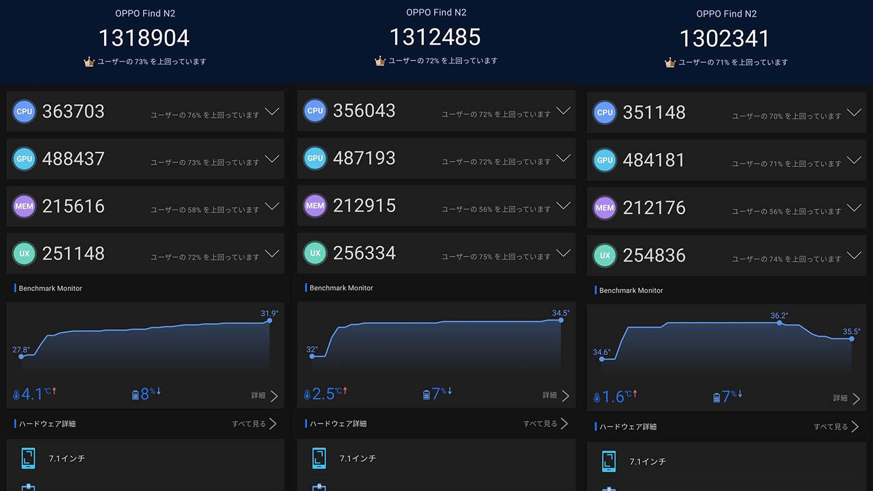This screenshot has width=873, height=491.
Task: Click the 31.9° end point on temperature graph
Action: (x=269, y=321)
